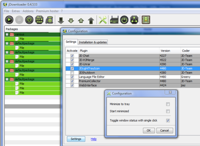
Task: Collapse the various package
Action: coord(7,34)
